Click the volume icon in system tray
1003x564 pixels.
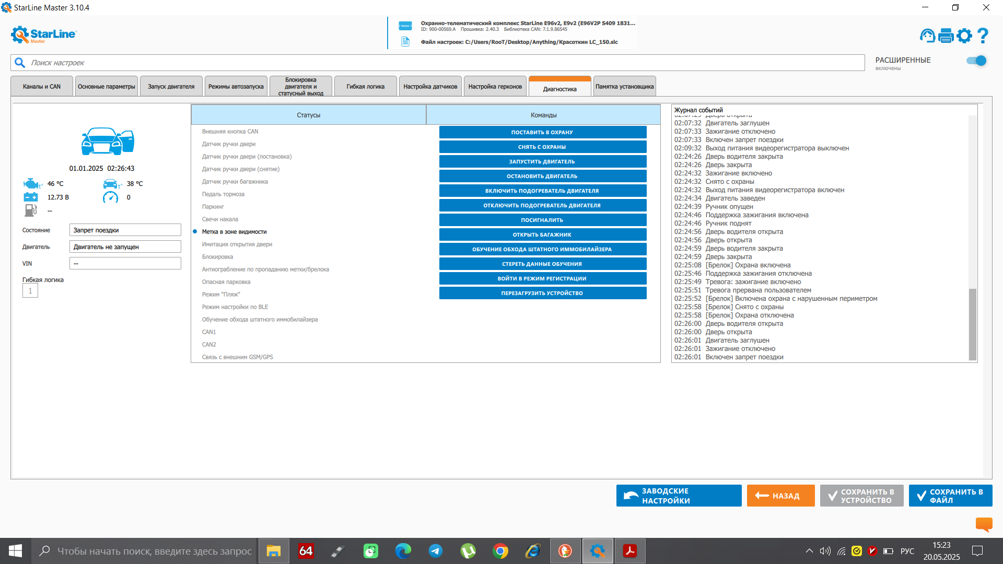point(825,551)
